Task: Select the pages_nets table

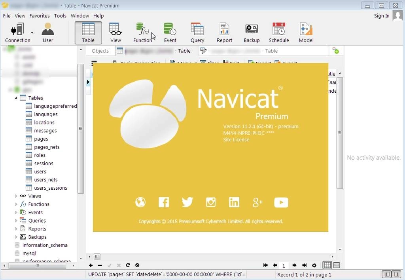Action: (43, 147)
